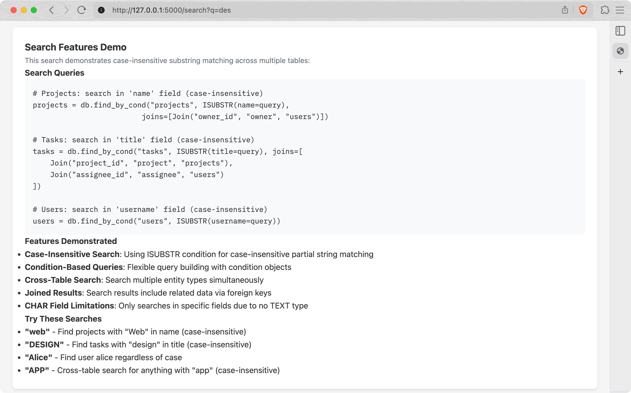This screenshot has width=631, height=393.
Task: Click the code block with search queries
Action: click(305, 157)
